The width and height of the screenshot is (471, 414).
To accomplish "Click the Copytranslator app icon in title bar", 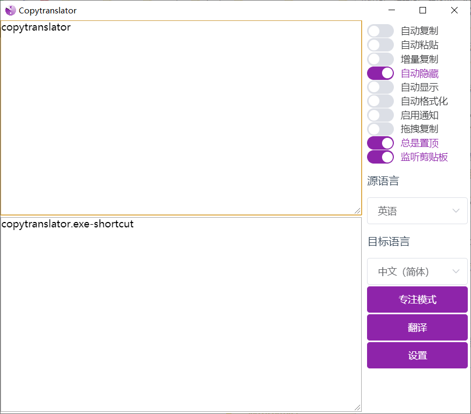I will pos(11,11).
